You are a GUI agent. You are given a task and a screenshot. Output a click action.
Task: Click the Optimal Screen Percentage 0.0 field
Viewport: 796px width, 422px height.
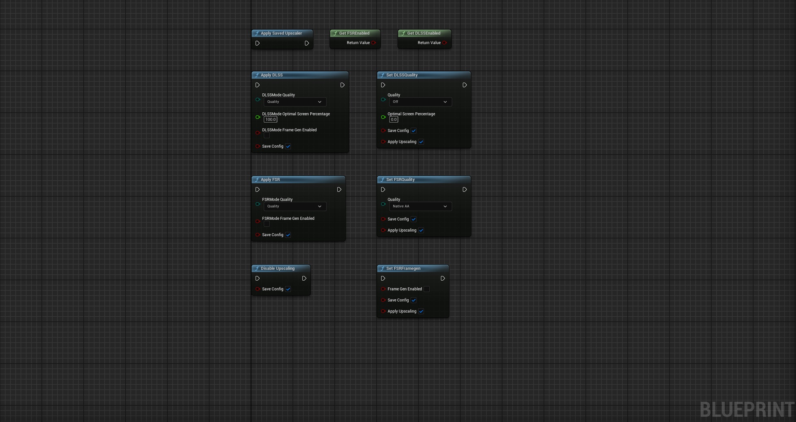click(x=394, y=119)
